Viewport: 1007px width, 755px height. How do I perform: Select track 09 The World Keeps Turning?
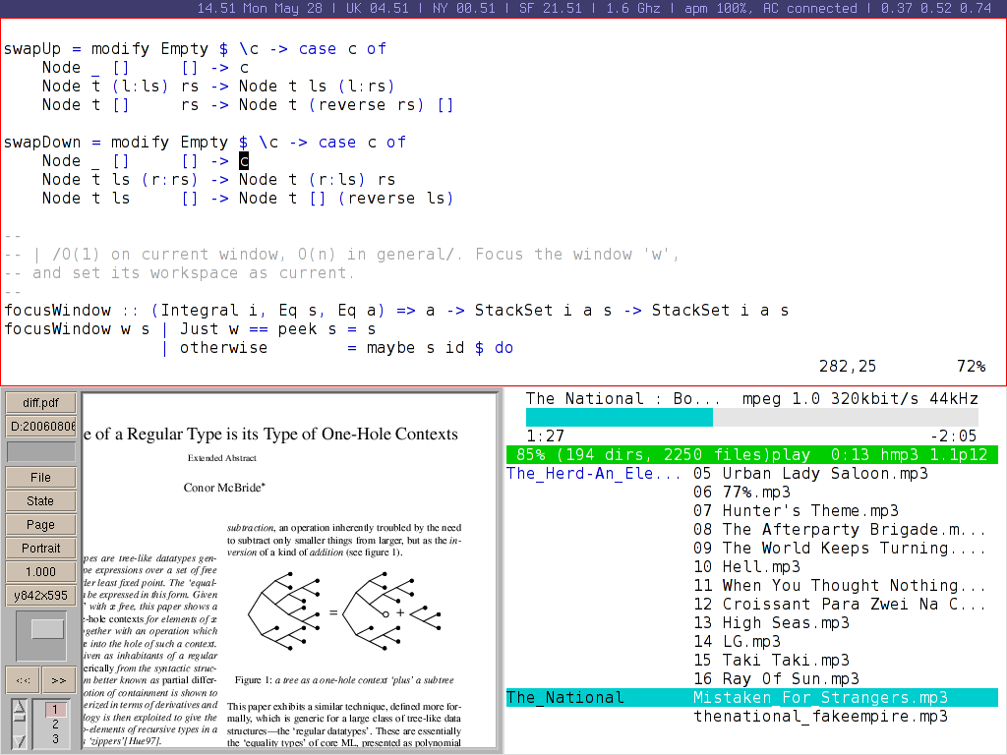point(840,548)
